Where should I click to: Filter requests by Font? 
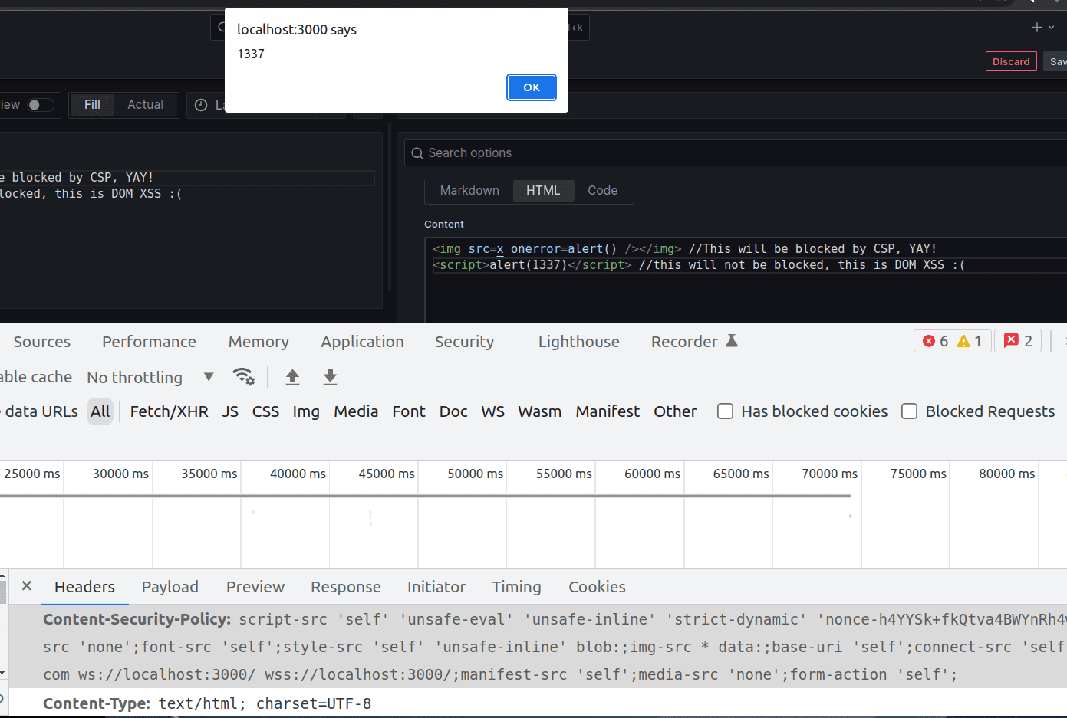coord(409,411)
